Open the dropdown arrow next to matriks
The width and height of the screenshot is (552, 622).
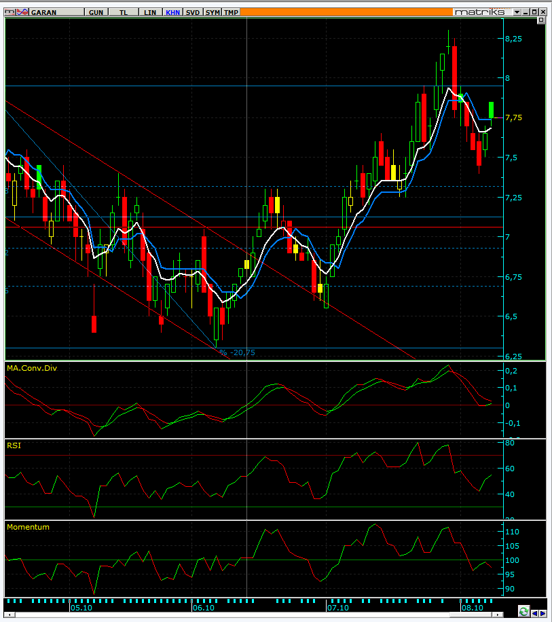(x=517, y=12)
